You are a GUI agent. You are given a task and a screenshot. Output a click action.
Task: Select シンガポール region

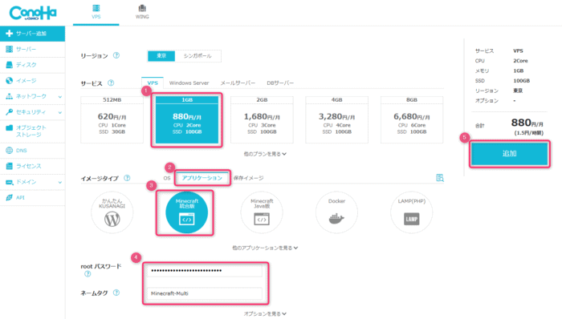pos(198,56)
